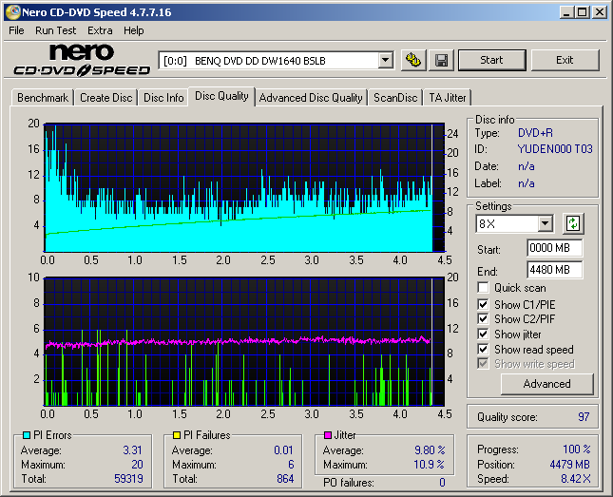Click the Advanced settings button
613x497 pixels.
pos(546,384)
